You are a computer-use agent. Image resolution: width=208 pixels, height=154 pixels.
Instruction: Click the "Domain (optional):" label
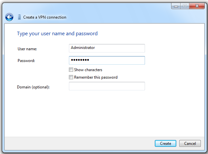33,87
